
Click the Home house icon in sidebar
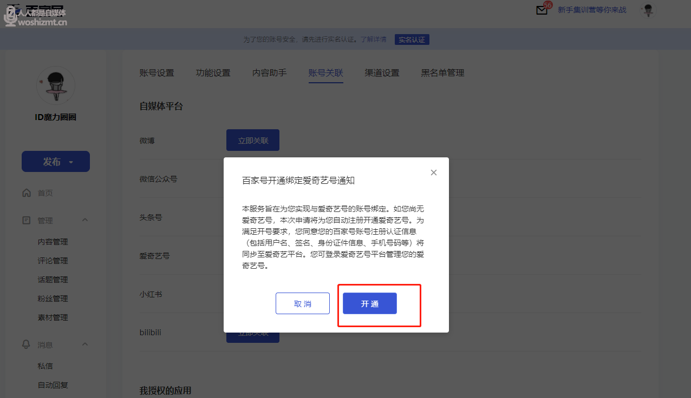click(x=27, y=193)
